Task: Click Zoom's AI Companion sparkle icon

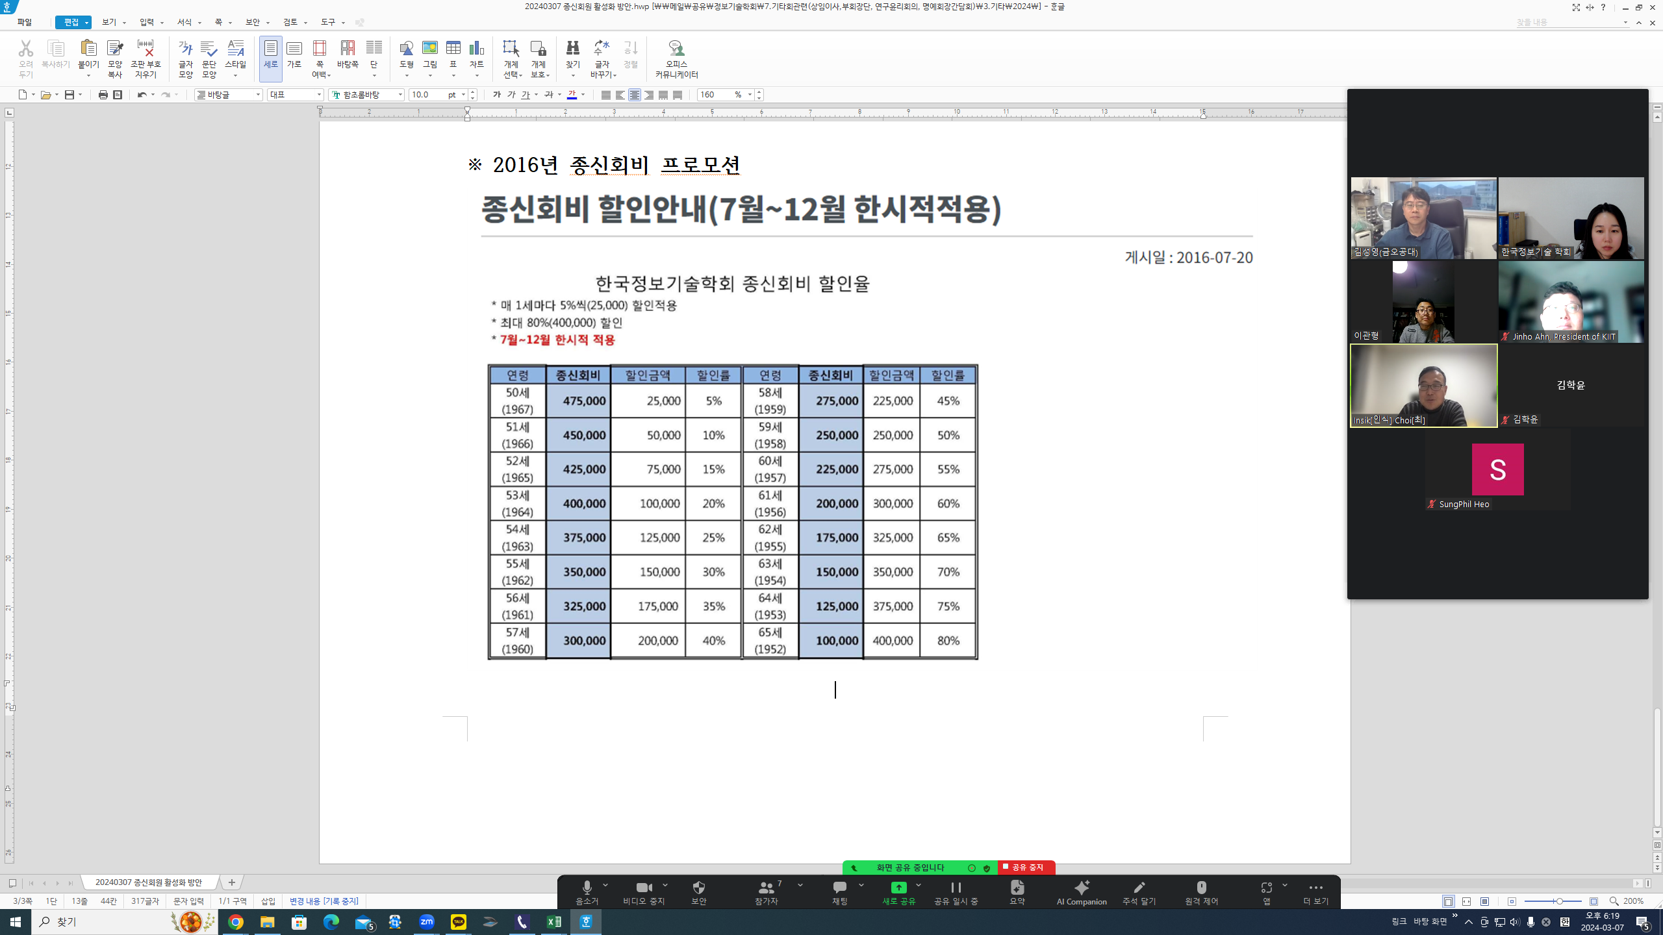Action: [x=1082, y=888]
